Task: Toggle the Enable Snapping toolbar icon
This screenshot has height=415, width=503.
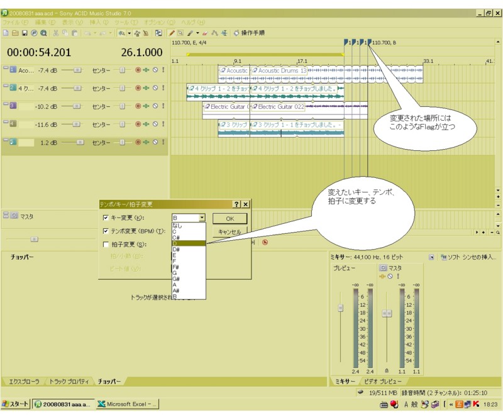Action: pos(121,33)
